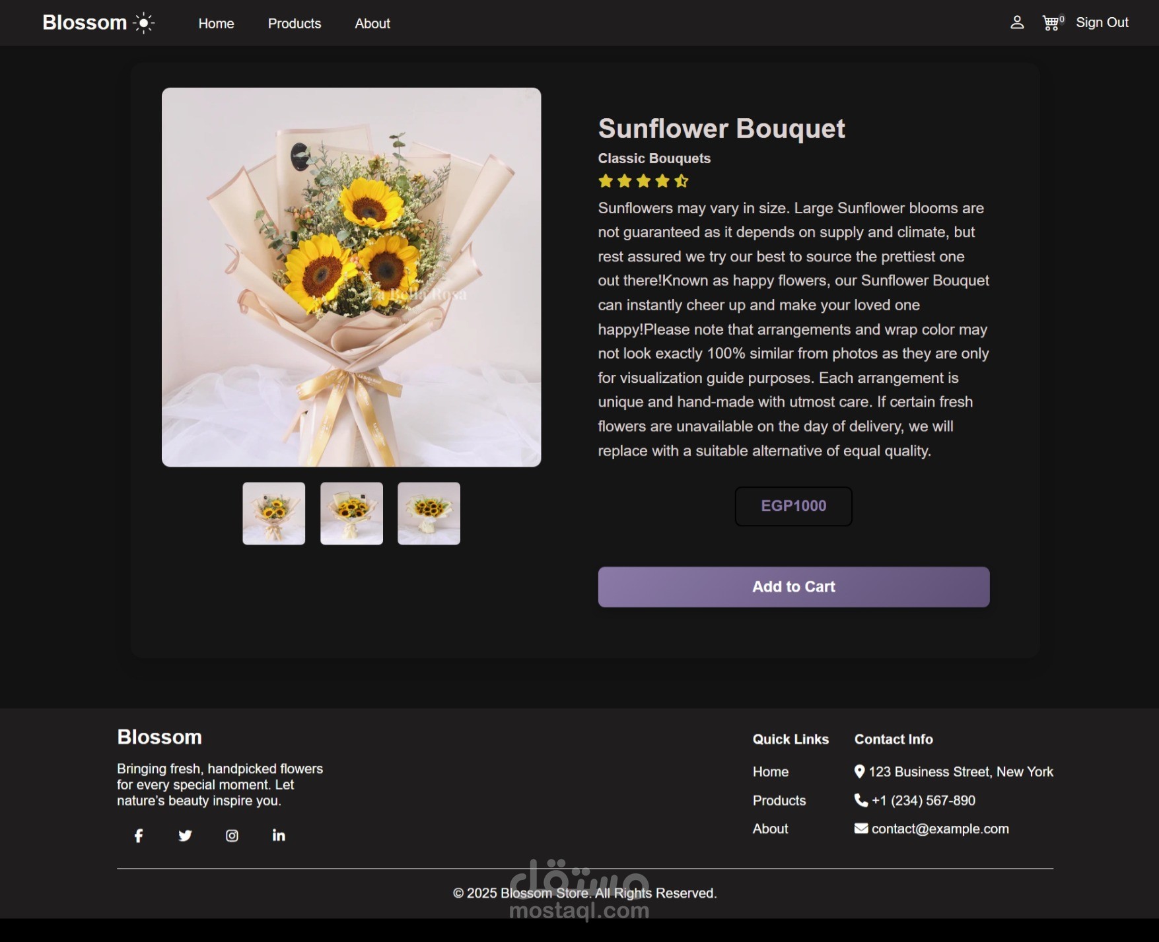
Task: Click the star rating row
Action: pos(644,181)
